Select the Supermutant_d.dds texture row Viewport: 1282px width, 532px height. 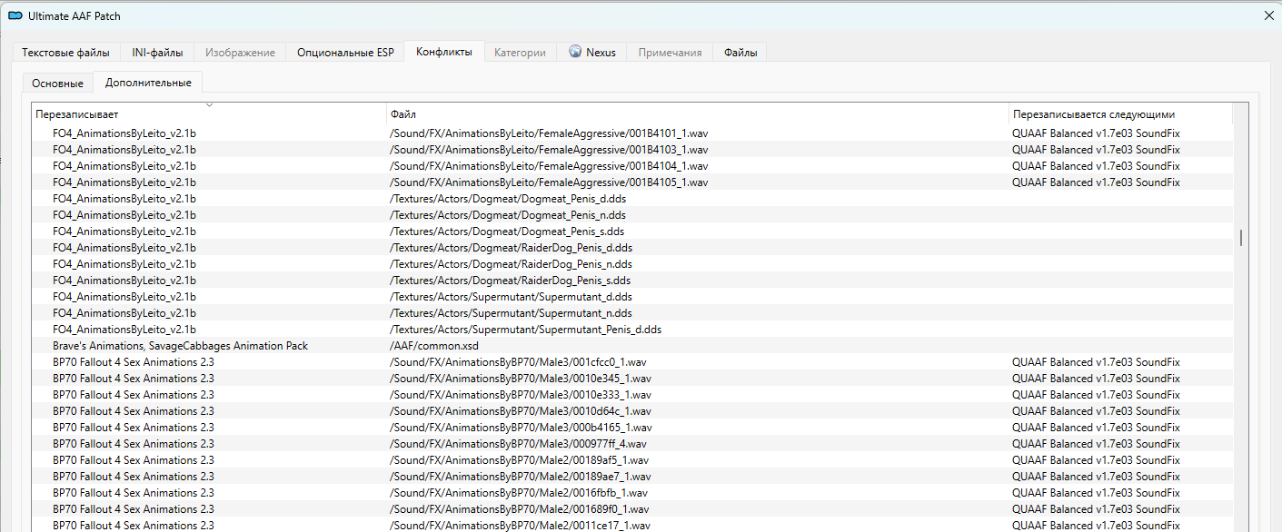click(511, 297)
